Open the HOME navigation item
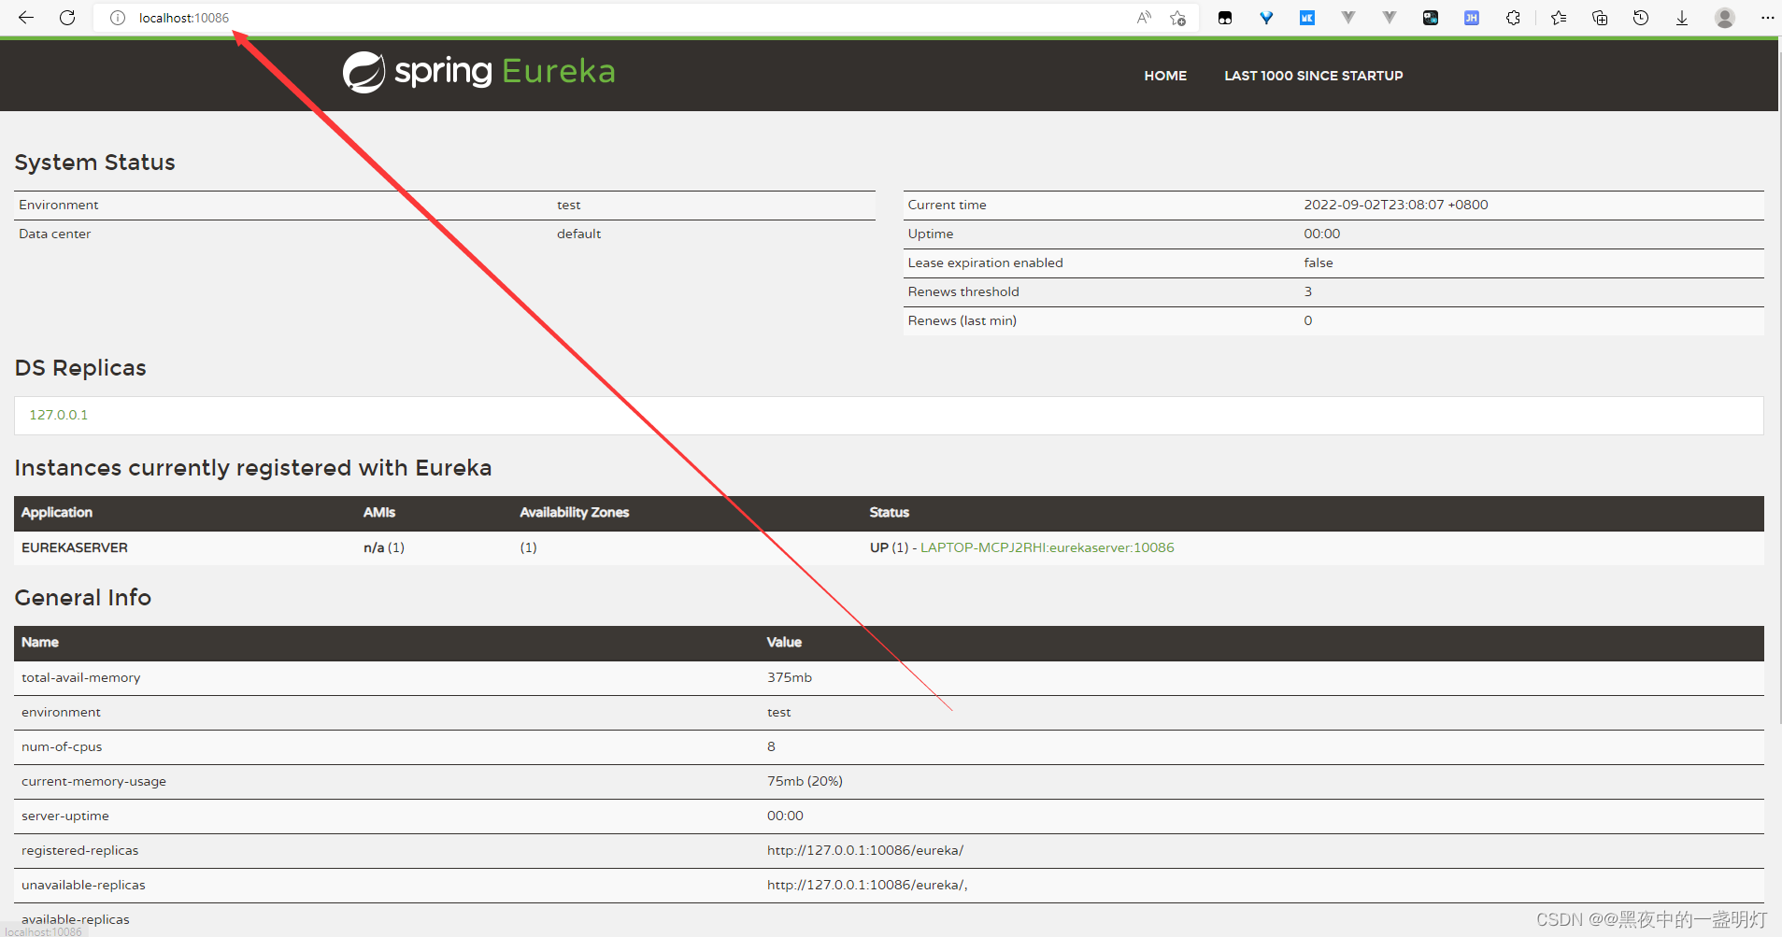This screenshot has width=1782, height=937. (x=1165, y=76)
